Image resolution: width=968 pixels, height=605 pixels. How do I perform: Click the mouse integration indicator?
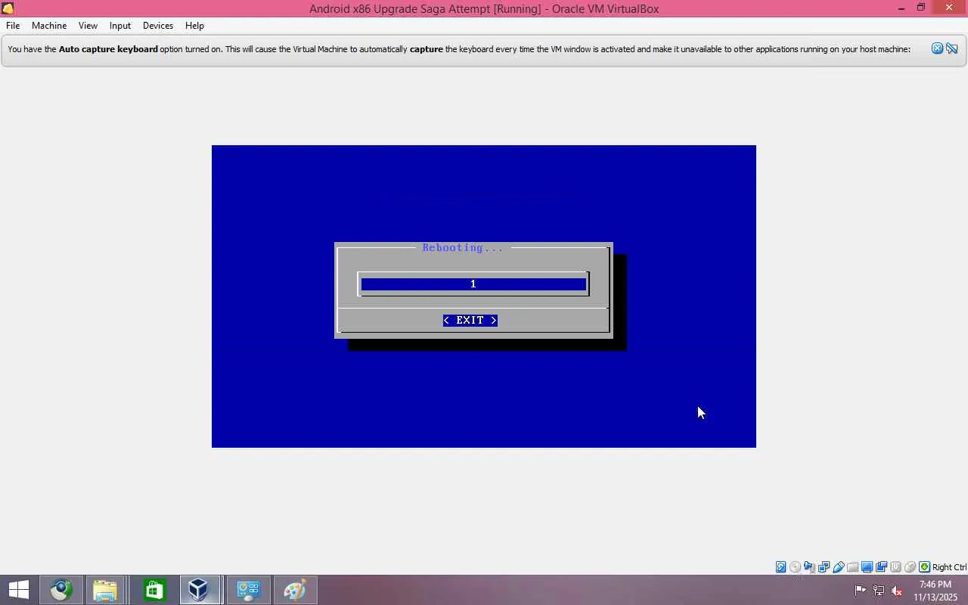pyautogui.click(x=911, y=567)
